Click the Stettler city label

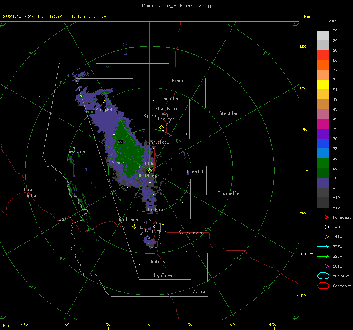(229, 113)
